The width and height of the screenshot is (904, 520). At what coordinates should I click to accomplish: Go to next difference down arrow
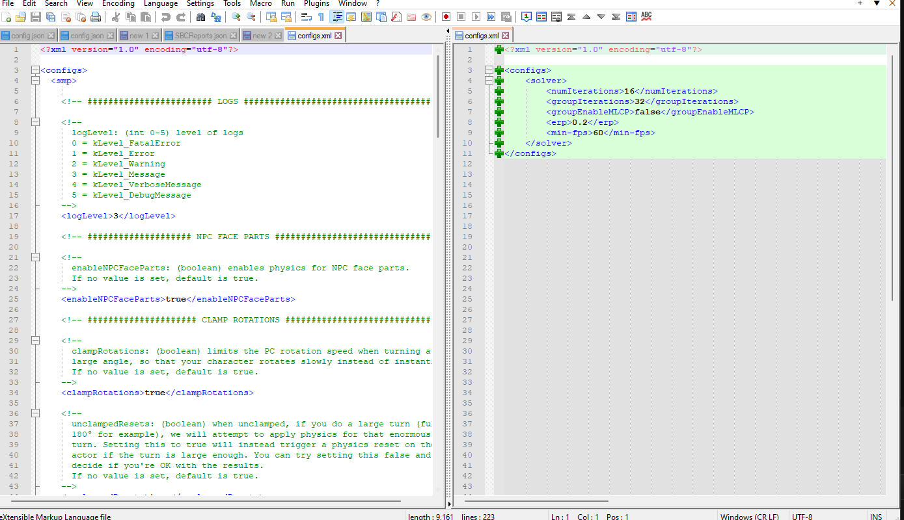[601, 17]
